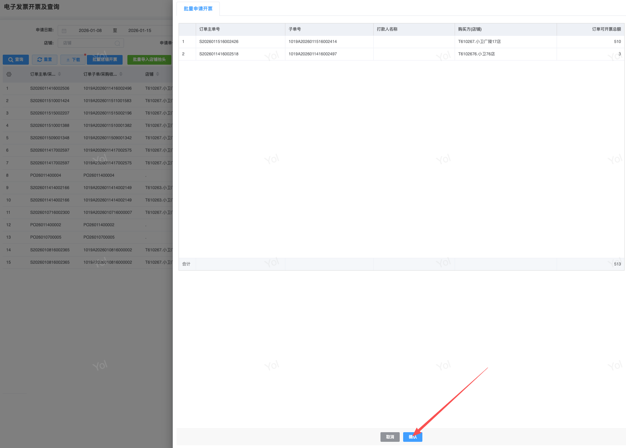The width and height of the screenshot is (626, 448).
Task: Click order S2026010716002300
Action: [50, 212]
